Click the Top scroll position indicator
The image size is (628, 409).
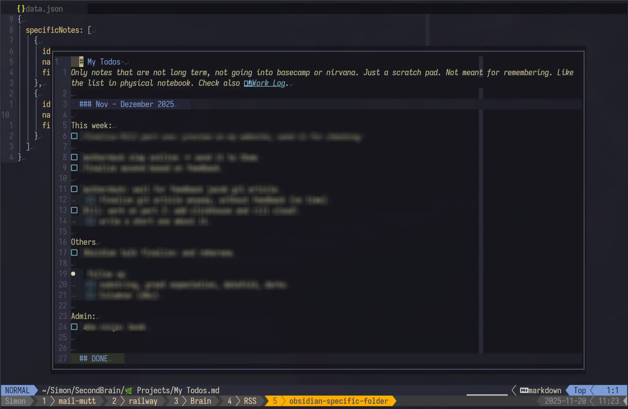tap(579, 390)
